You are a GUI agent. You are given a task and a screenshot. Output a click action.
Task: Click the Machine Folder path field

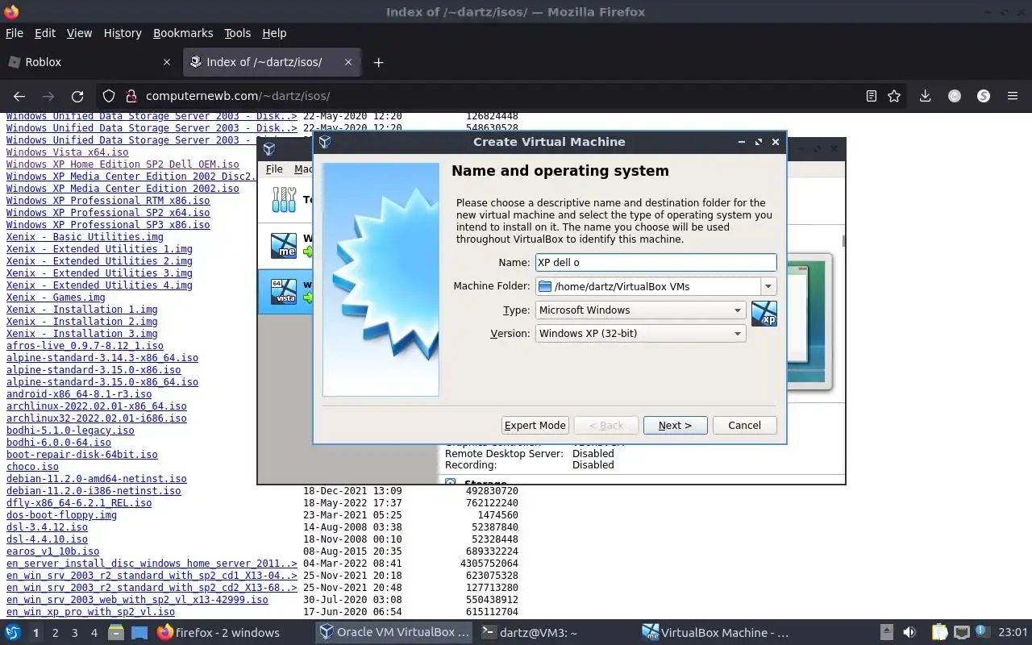[647, 286]
